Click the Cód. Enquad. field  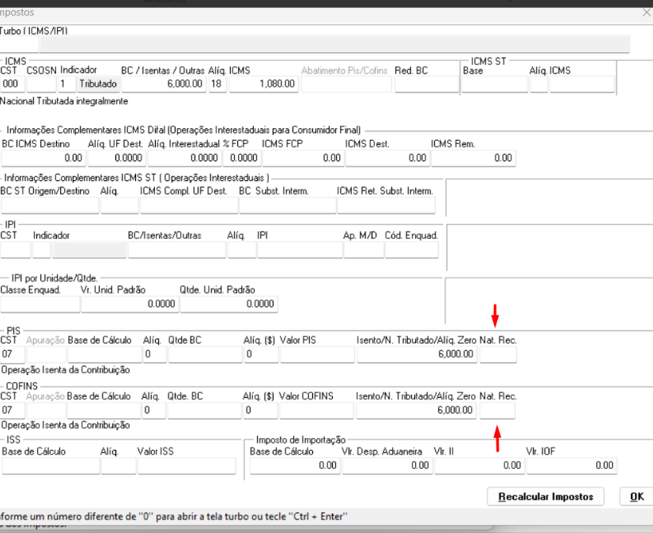(x=411, y=250)
